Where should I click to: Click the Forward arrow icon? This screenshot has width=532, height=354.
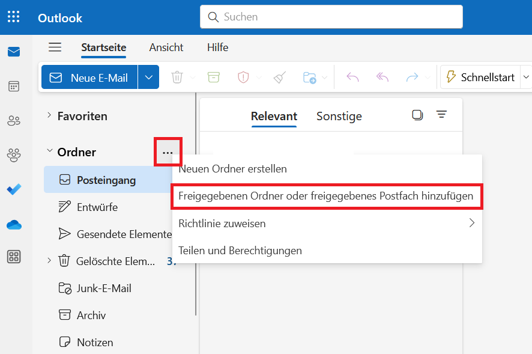click(x=413, y=78)
